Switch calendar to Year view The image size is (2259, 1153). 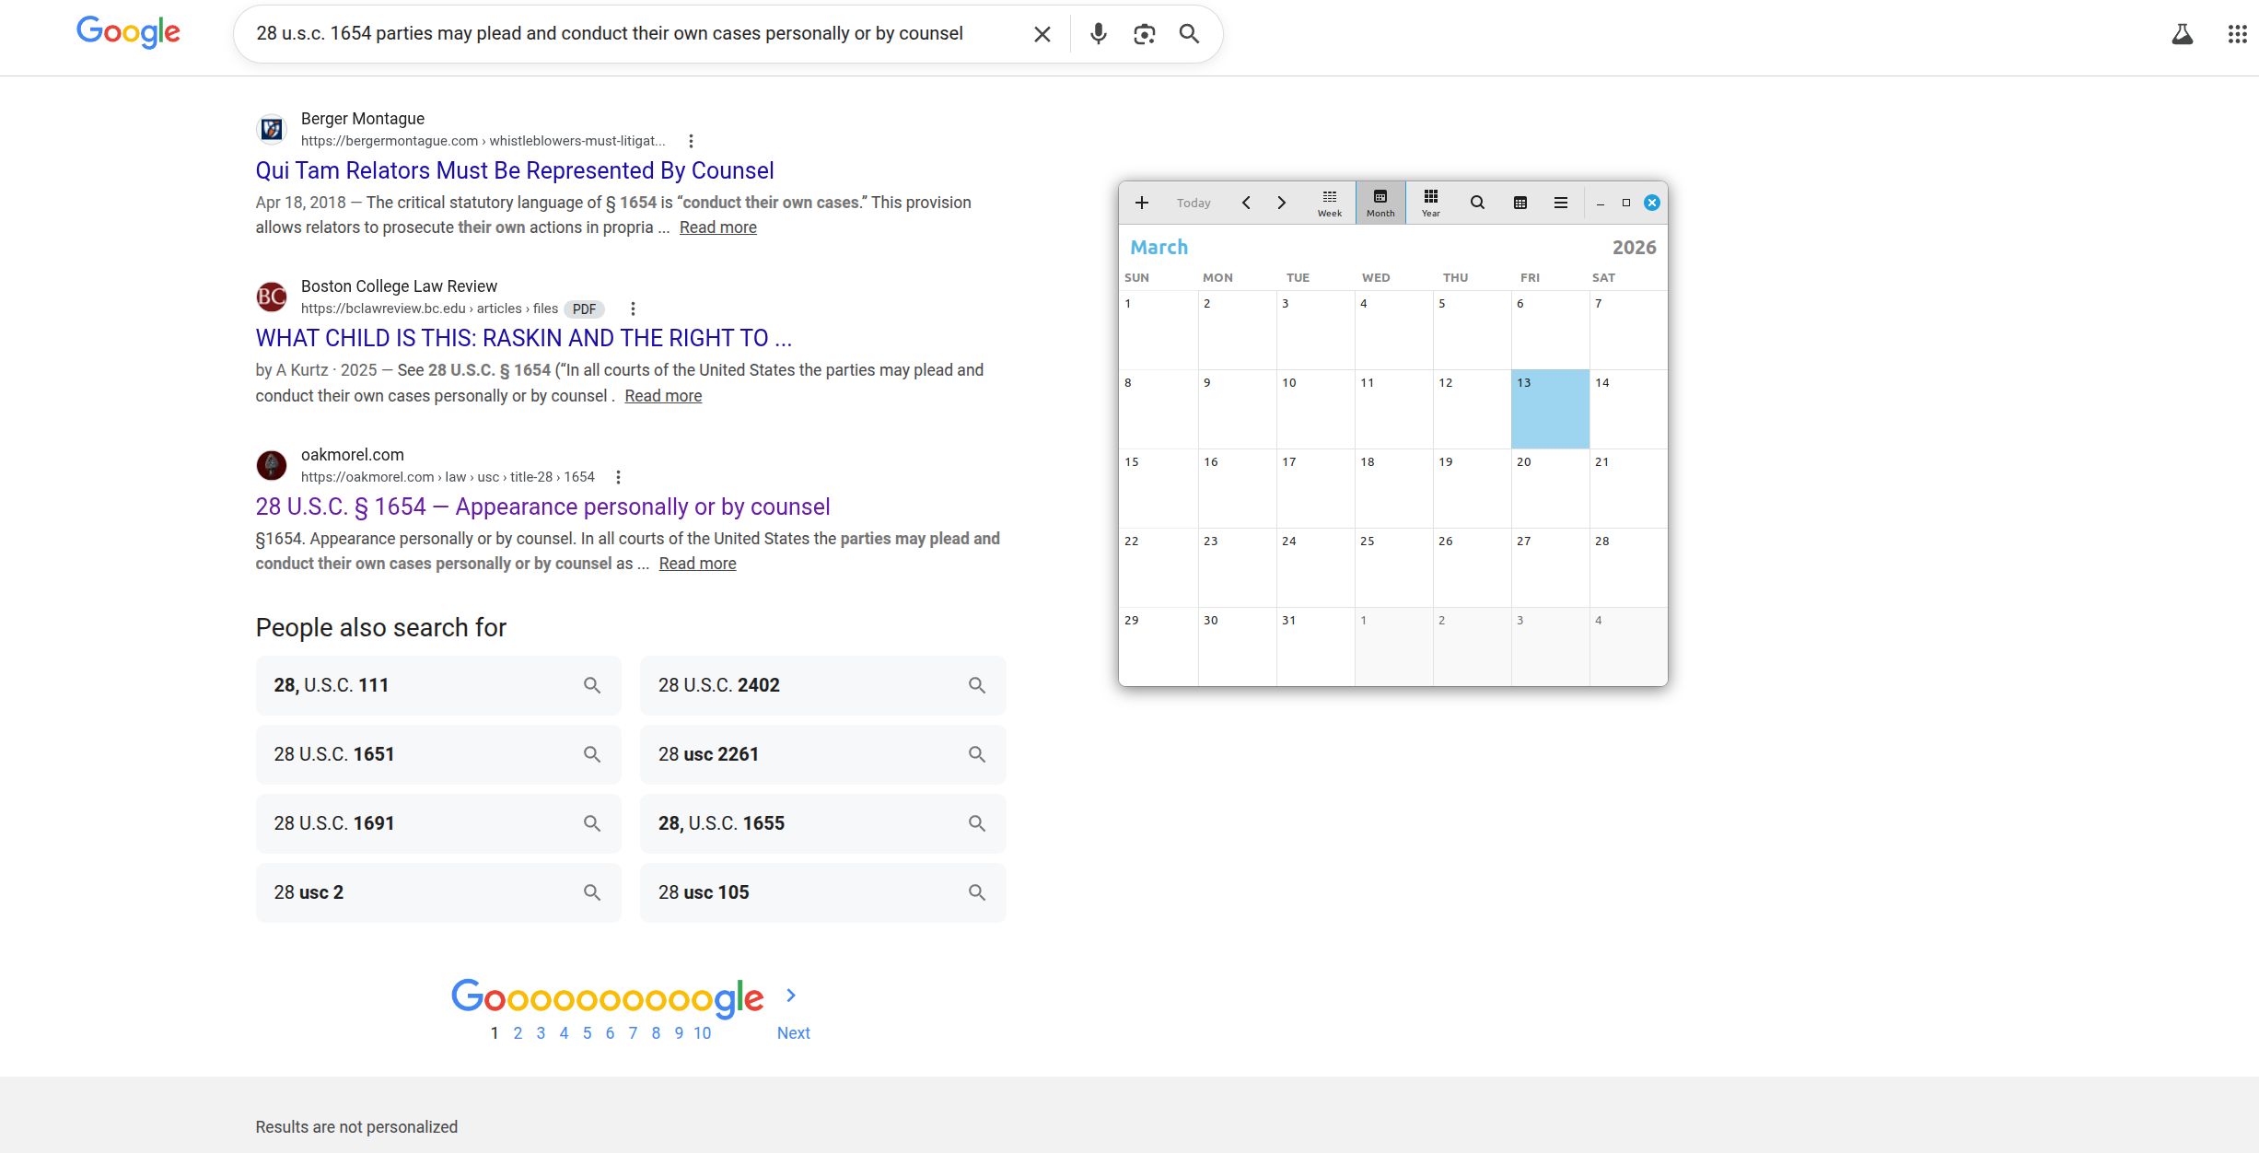(x=1430, y=203)
